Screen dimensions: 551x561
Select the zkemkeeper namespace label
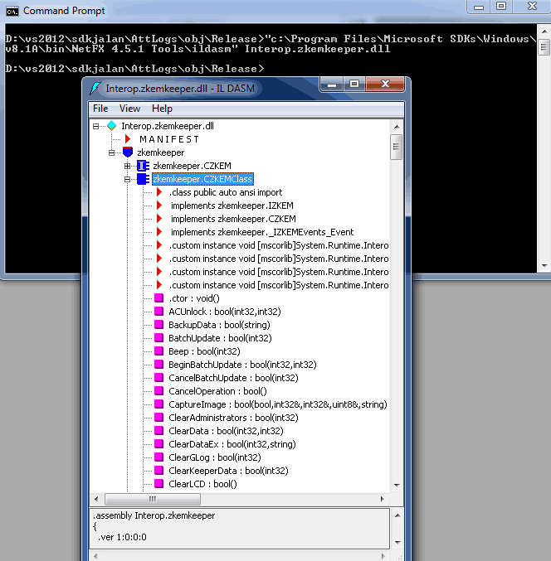click(160, 152)
